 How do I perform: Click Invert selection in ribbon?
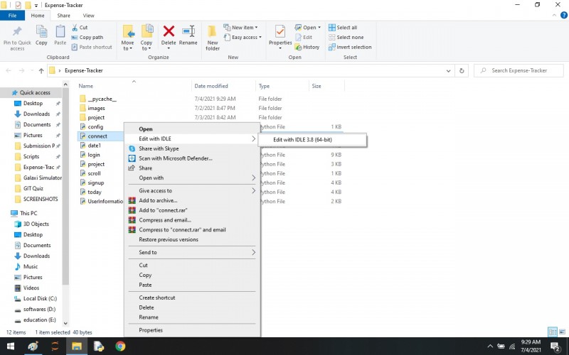(350, 47)
